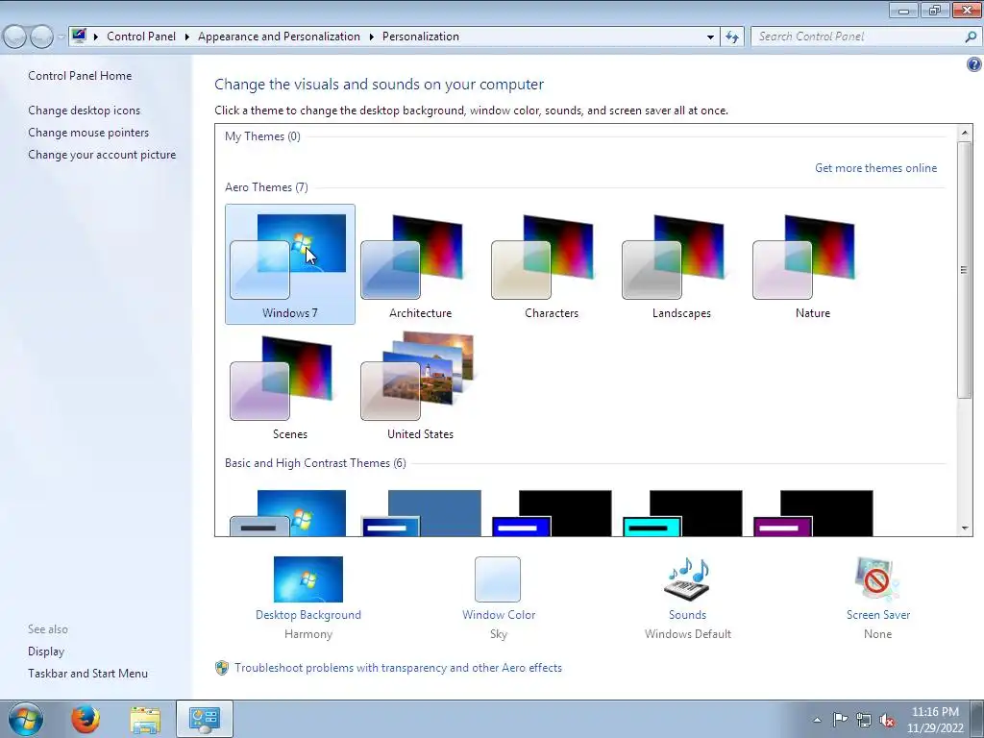Open the Display link under See also
This screenshot has width=984, height=738.
46,652
